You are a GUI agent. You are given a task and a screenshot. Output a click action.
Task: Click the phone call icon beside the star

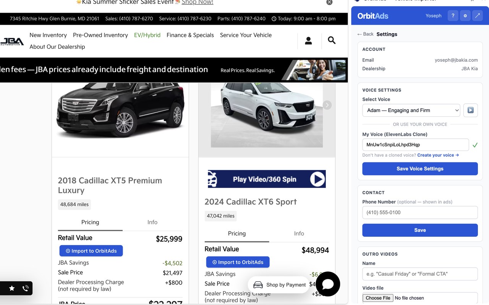point(25,288)
